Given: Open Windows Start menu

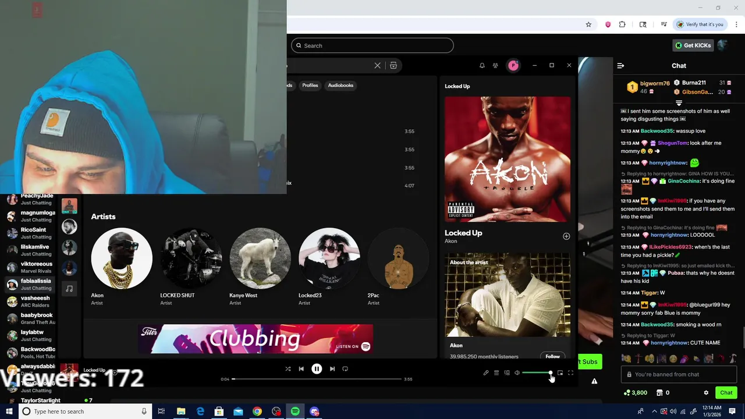Looking at the screenshot, I should coord(9,411).
